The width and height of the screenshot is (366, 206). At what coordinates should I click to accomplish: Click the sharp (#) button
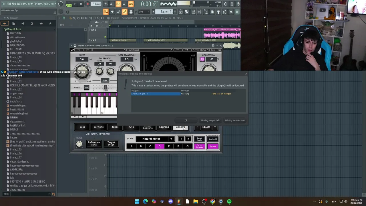188,139
